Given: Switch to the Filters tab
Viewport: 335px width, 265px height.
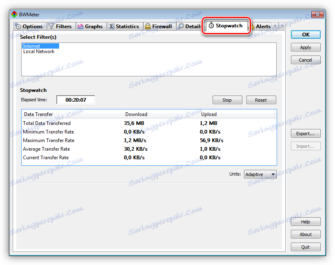Looking at the screenshot, I should pos(62,26).
